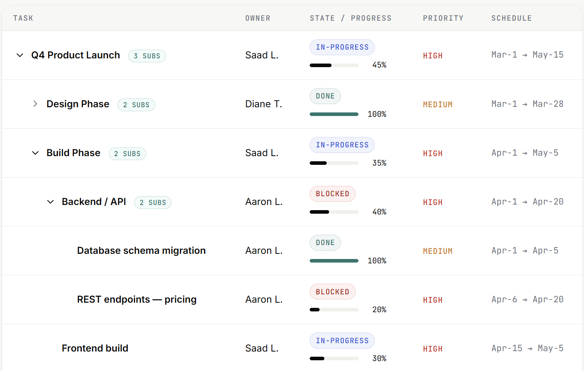Screen dimensions: 584x371
Task: Click IN-PROGRESS status of Build Phase
Action: tap(342, 145)
